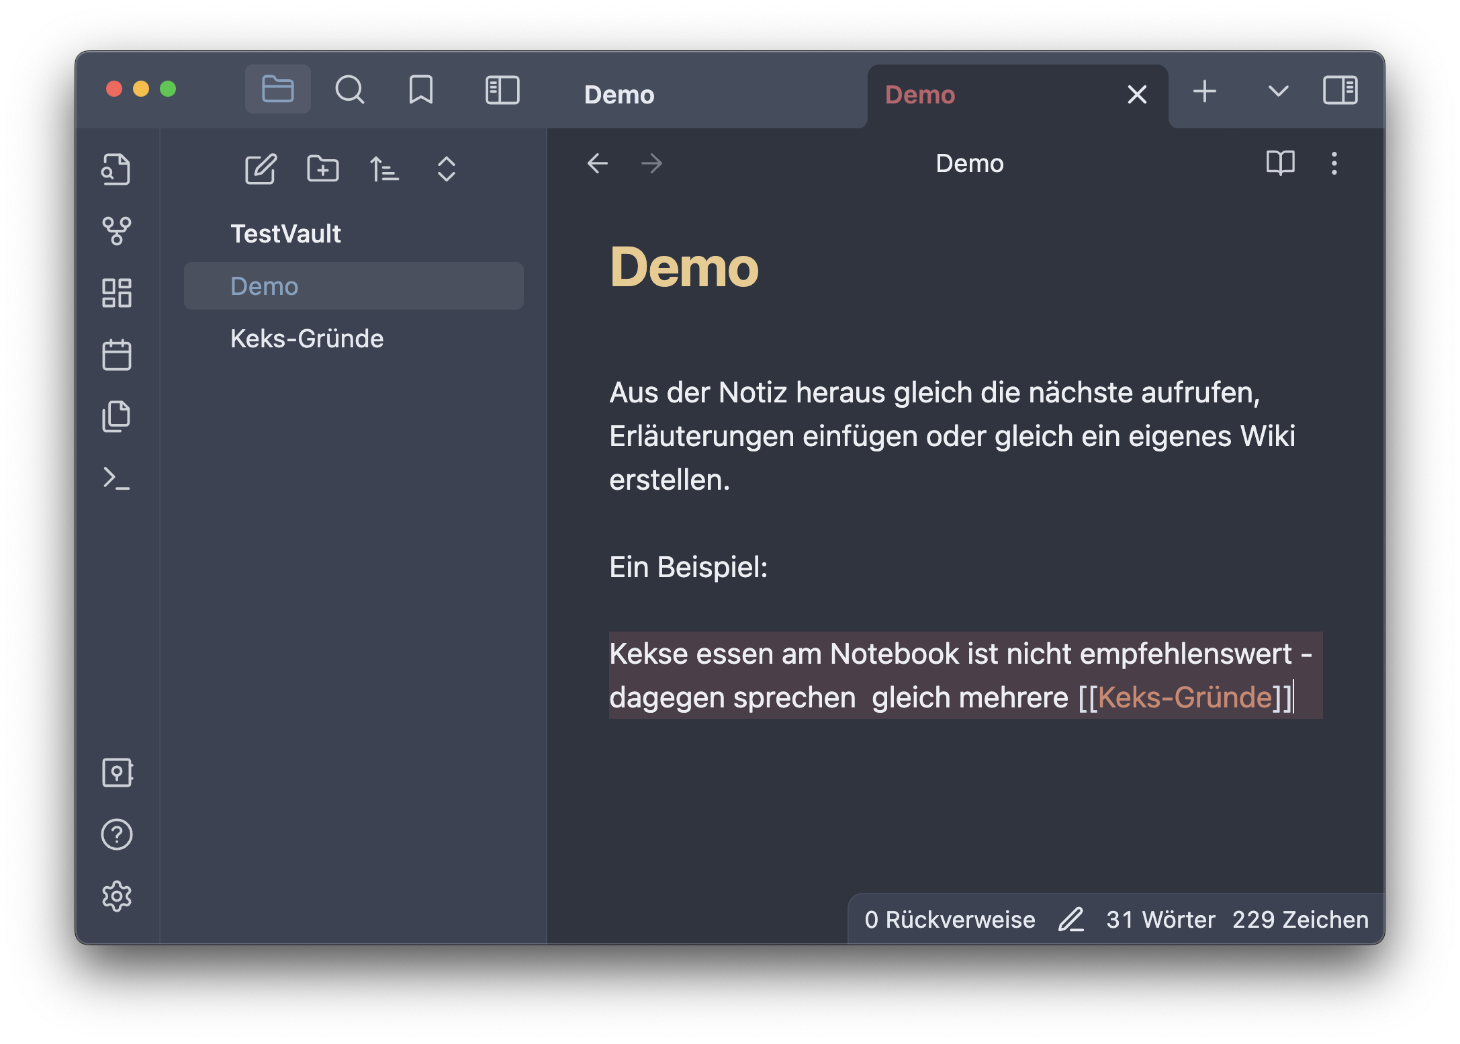Close the active Demo tab
Viewport: 1460px width, 1044px height.
(1136, 95)
